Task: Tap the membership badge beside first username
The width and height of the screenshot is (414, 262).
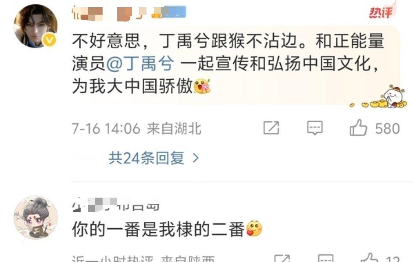Action: 169,12
